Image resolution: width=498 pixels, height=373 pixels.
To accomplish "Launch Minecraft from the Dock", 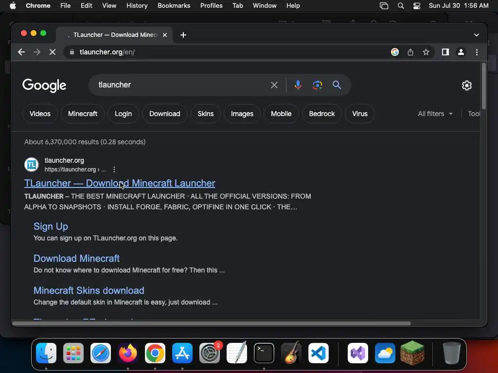I will [412, 353].
